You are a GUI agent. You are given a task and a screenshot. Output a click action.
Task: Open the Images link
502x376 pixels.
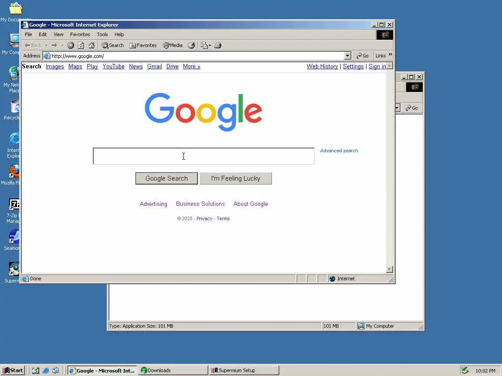pyautogui.click(x=55, y=67)
